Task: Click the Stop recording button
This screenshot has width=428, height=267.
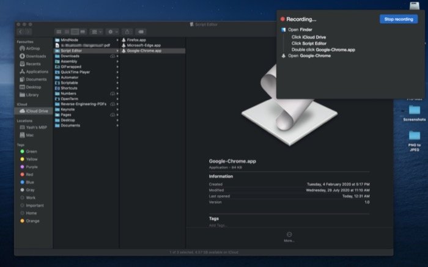Action: pos(399,19)
